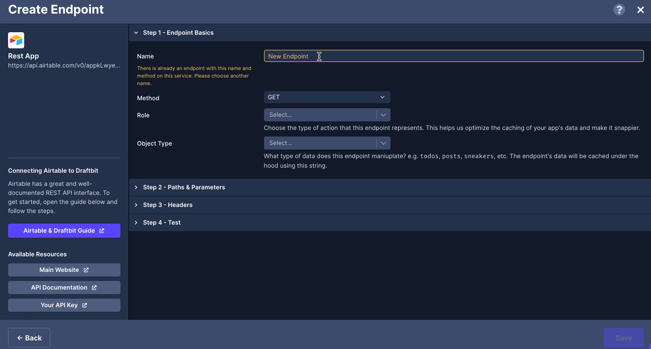Click the Airtable API URL text
This screenshot has width=651, height=349.
pyautogui.click(x=64, y=65)
